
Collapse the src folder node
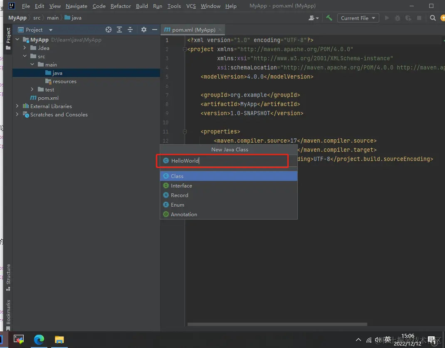click(x=25, y=57)
